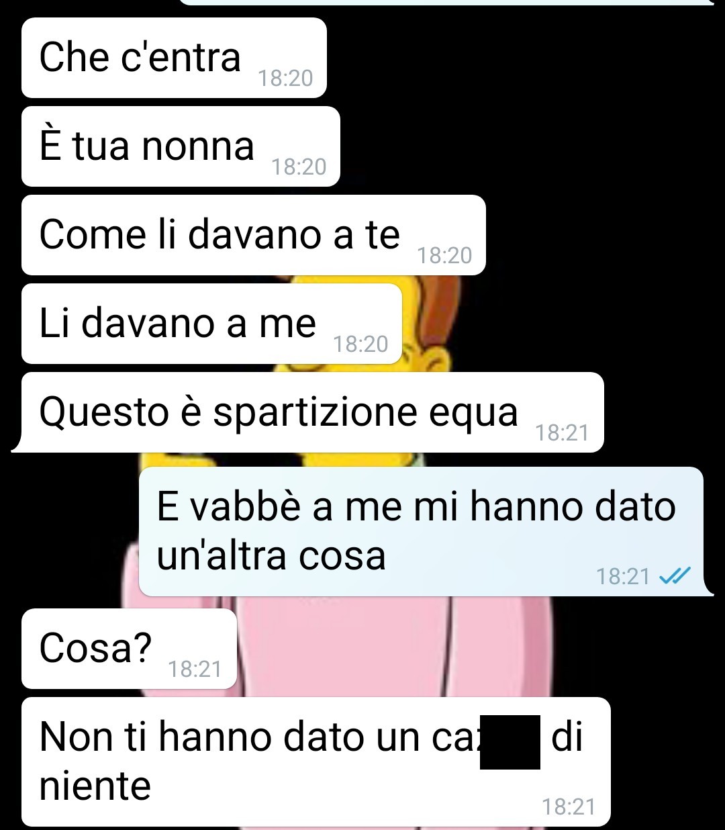Tap the "Come li davano a te" message
The width and height of the screenshot is (725, 830).
click(x=253, y=235)
